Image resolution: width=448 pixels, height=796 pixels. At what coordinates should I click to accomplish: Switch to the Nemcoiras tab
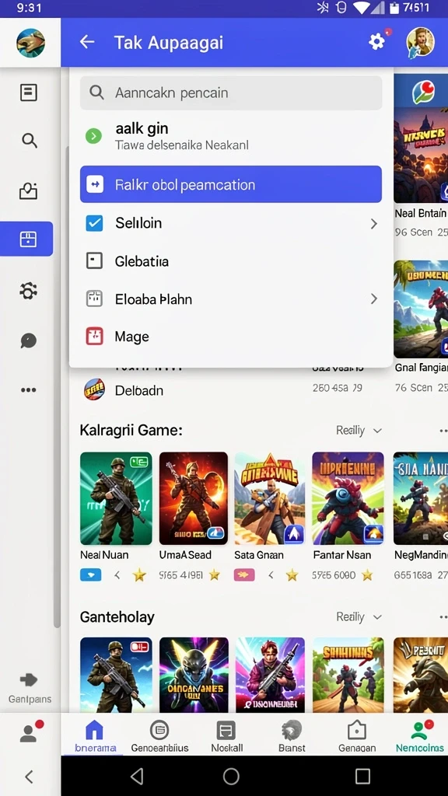[419, 735]
